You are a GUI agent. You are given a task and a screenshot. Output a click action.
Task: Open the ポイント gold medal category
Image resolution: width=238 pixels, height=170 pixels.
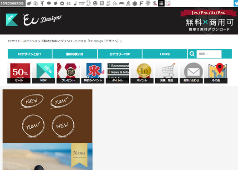coord(142,73)
